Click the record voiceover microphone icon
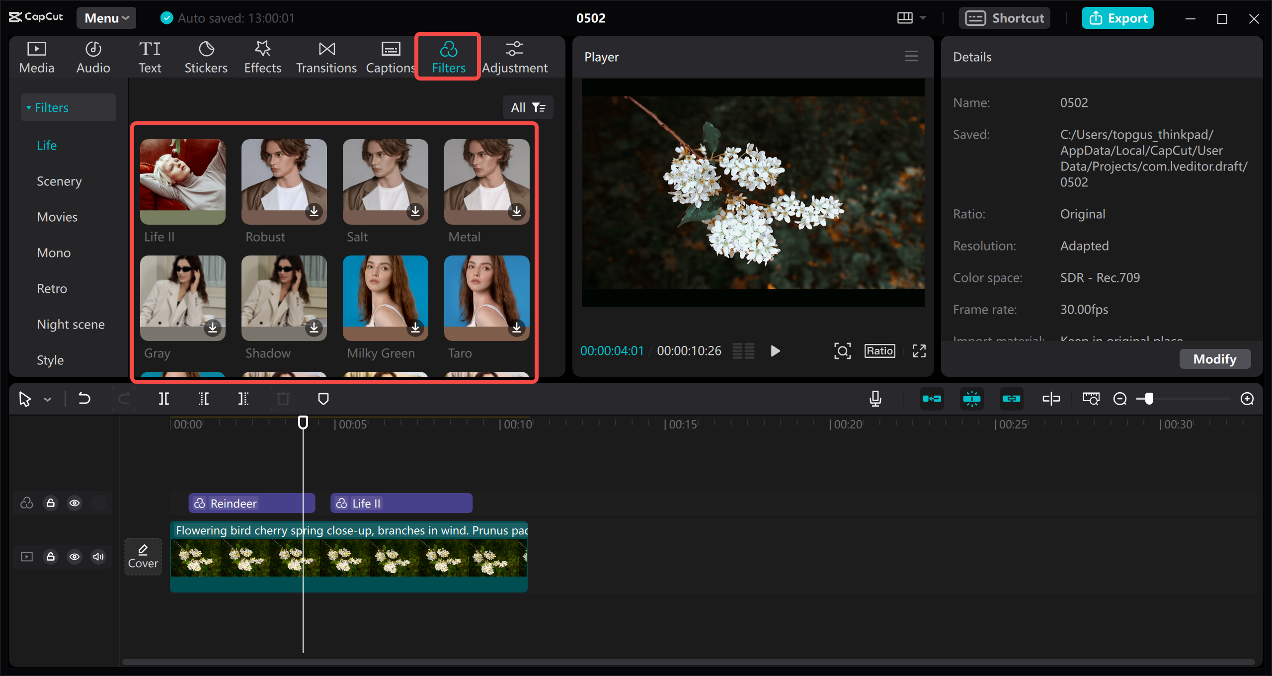The width and height of the screenshot is (1272, 676). coord(875,398)
